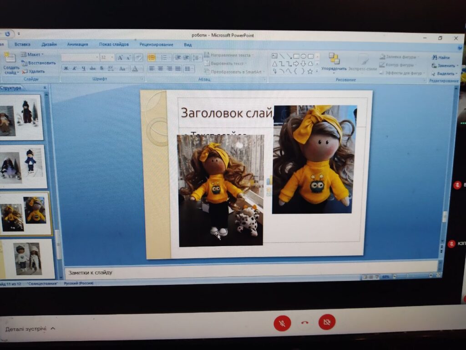466x350 pixels.
Task: Click Удалить slide button
Action: tap(33, 71)
